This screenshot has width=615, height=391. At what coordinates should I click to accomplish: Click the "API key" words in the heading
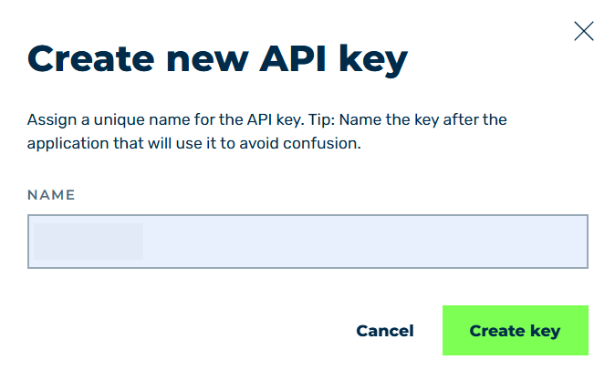[x=333, y=59]
